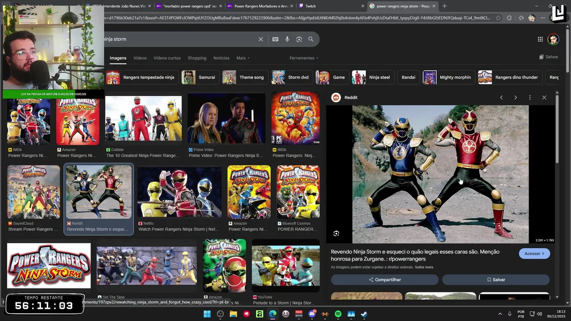Search within the preview image using Lens icon
This screenshot has height=321, width=571.
point(336,234)
